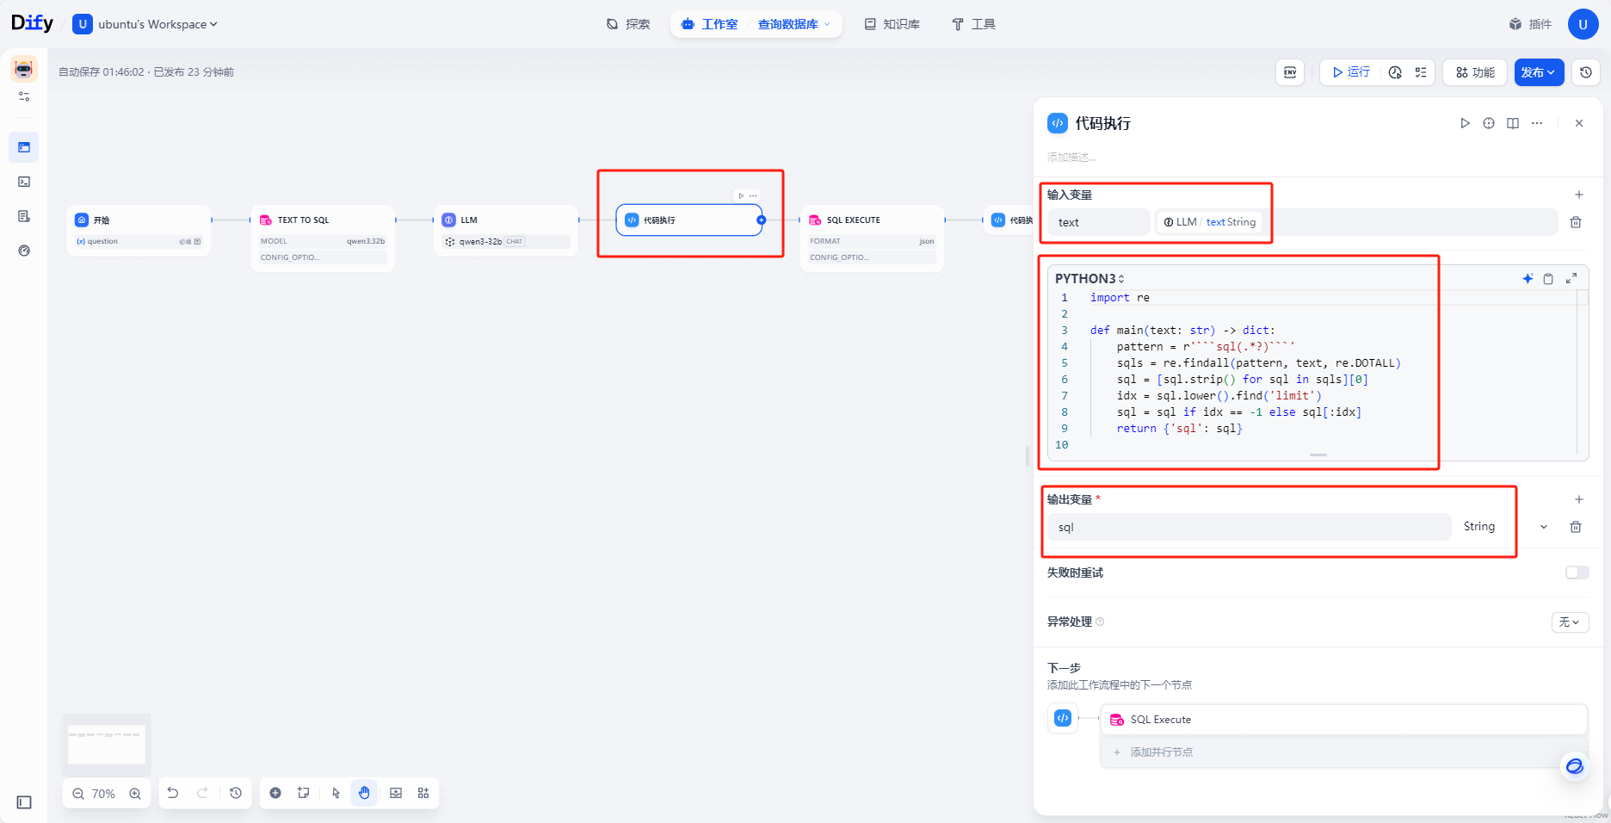Screen dimensions: 1611x823
Task: Open the monitoring icon in left sidebar
Action: click(24, 251)
